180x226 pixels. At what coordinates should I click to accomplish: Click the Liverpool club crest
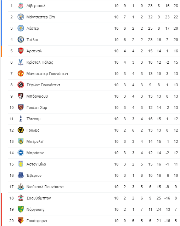click(21, 6)
